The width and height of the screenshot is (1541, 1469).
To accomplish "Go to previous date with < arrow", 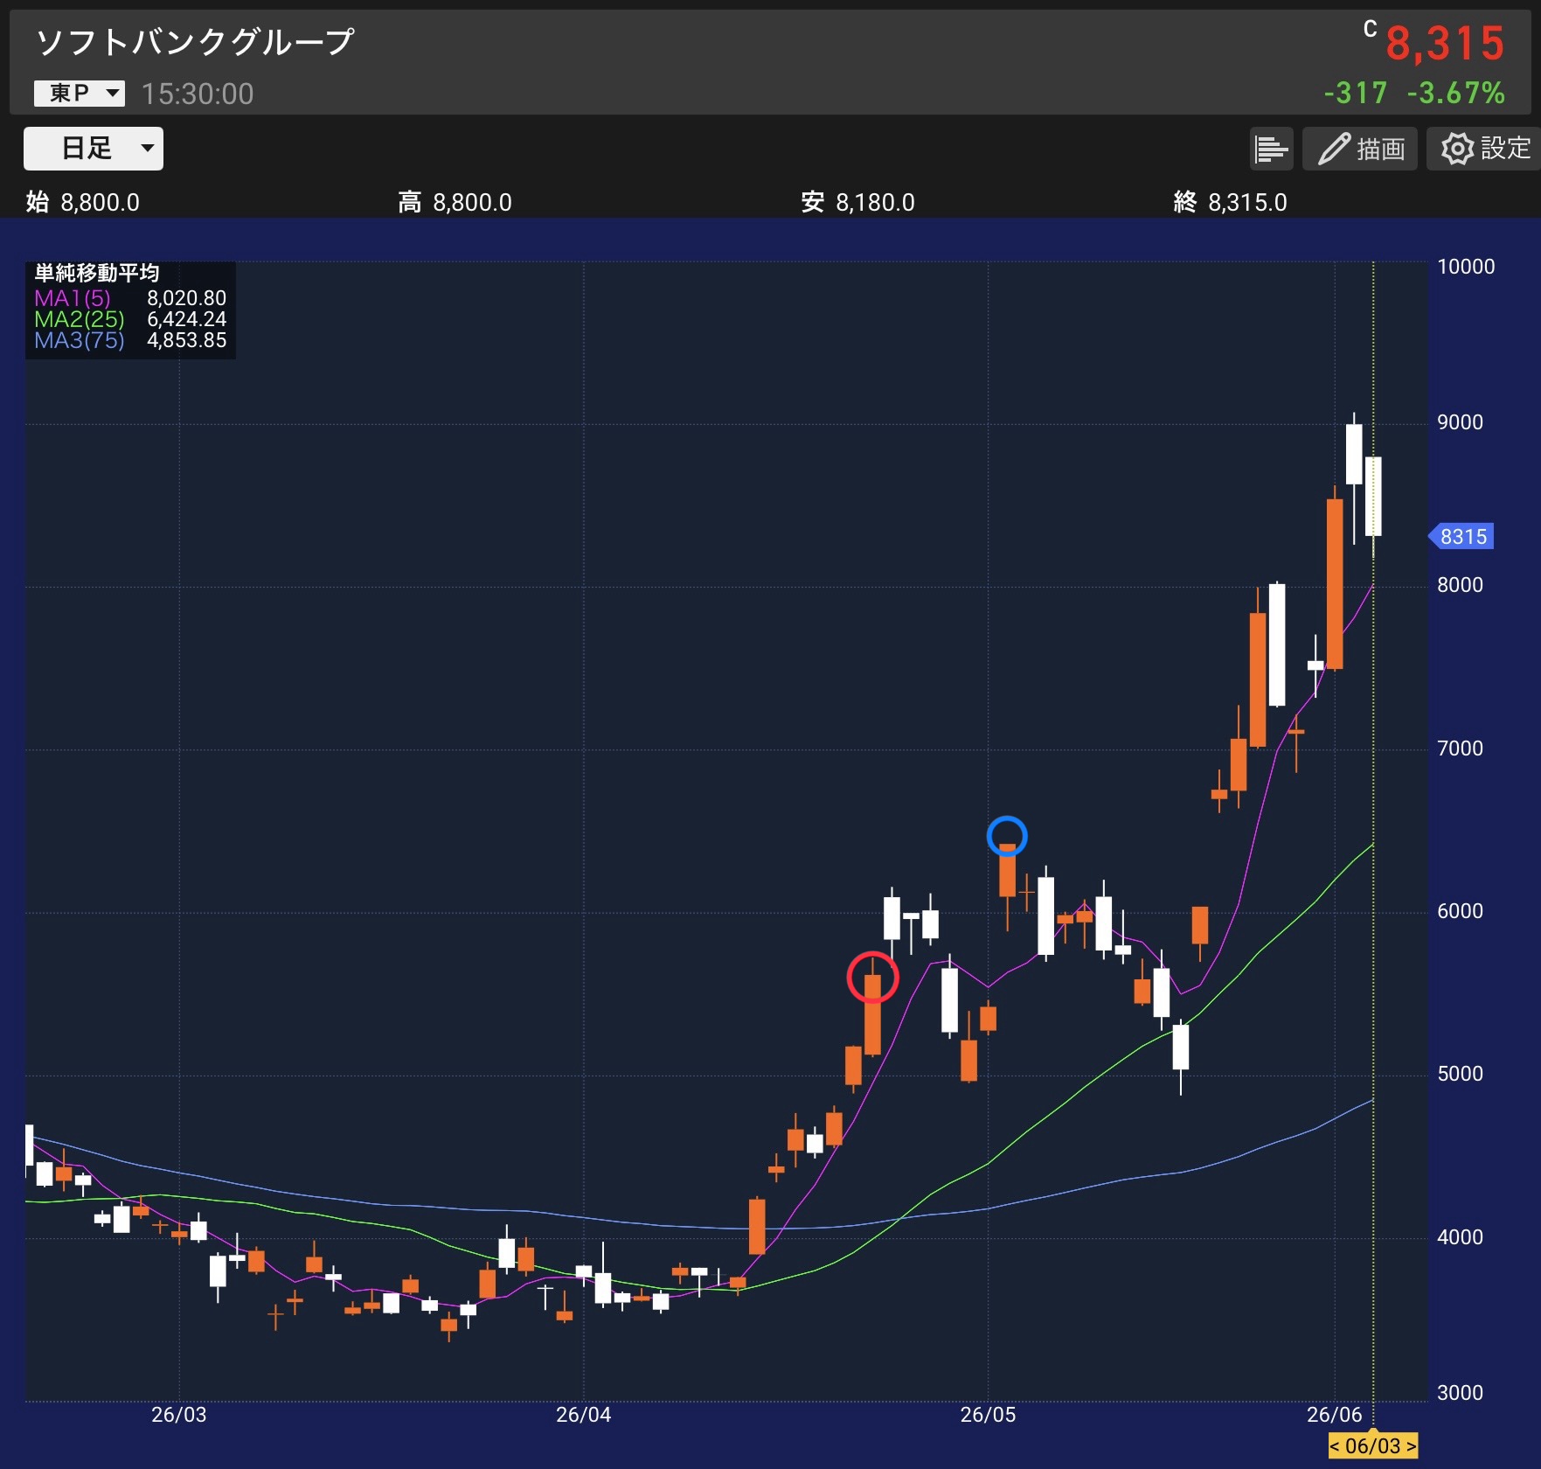I will click(x=1335, y=1446).
